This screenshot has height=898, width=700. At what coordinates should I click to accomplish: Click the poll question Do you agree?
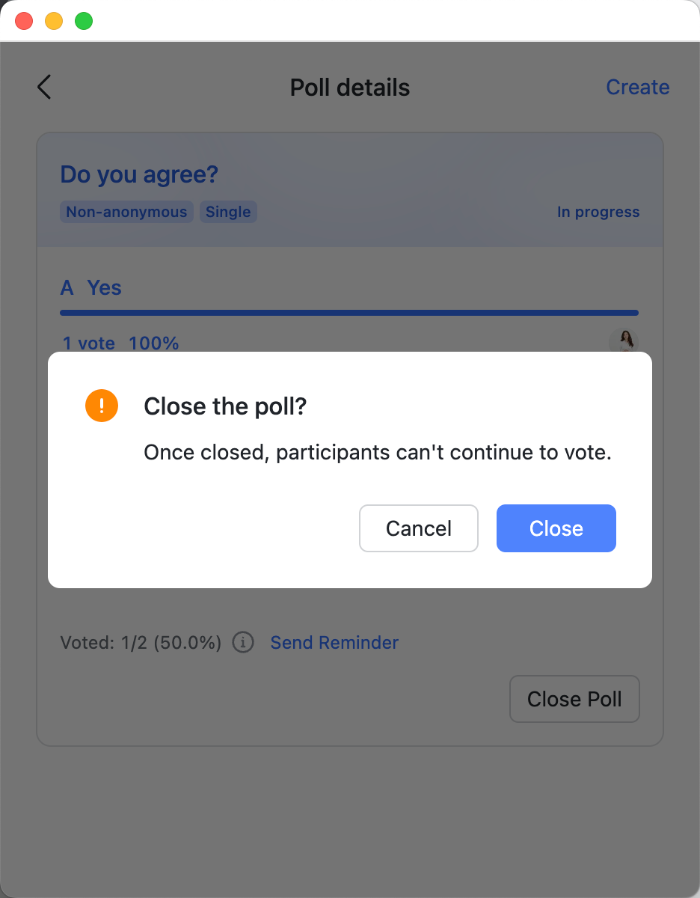139,174
